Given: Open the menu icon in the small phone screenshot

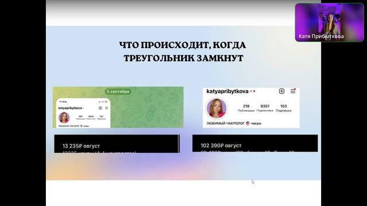Looking at the screenshot, I should click(x=107, y=108).
